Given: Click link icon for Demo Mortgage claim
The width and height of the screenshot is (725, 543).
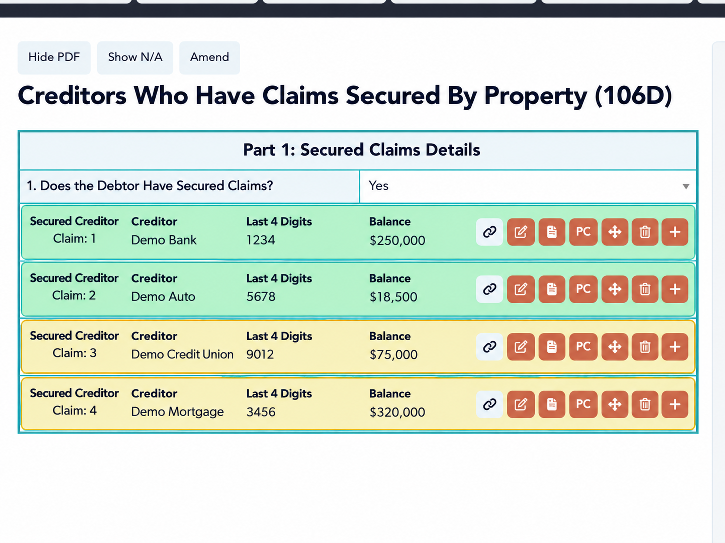Looking at the screenshot, I should pos(489,404).
